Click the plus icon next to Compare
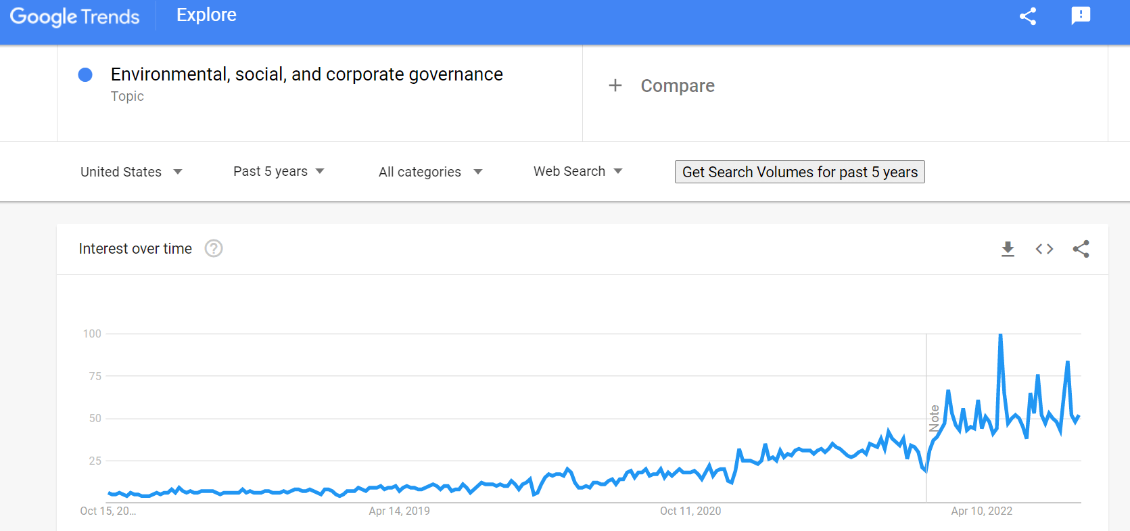The image size is (1130, 531). pos(615,85)
